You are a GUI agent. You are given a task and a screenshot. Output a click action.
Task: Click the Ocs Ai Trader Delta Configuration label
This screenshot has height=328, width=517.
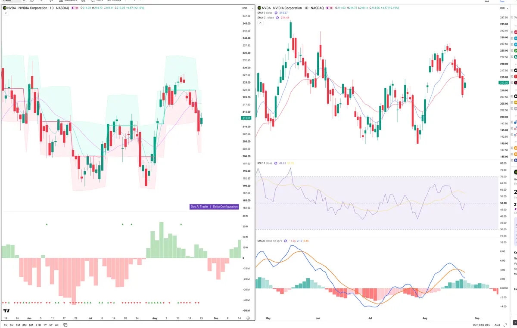(x=214, y=207)
